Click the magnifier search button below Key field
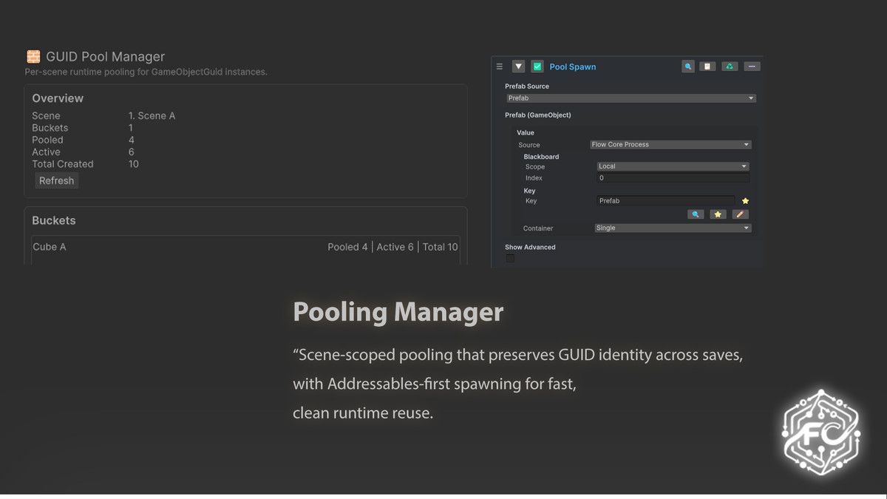887x499 pixels. 696,214
